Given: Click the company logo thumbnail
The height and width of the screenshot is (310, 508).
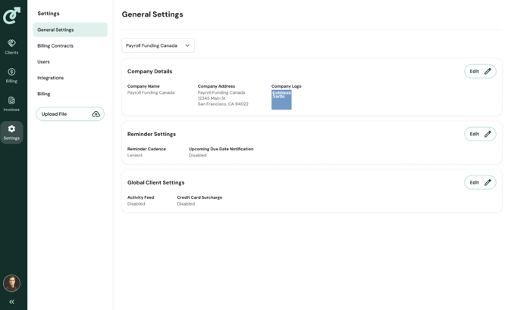Looking at the screenshot, I should 281,100.
